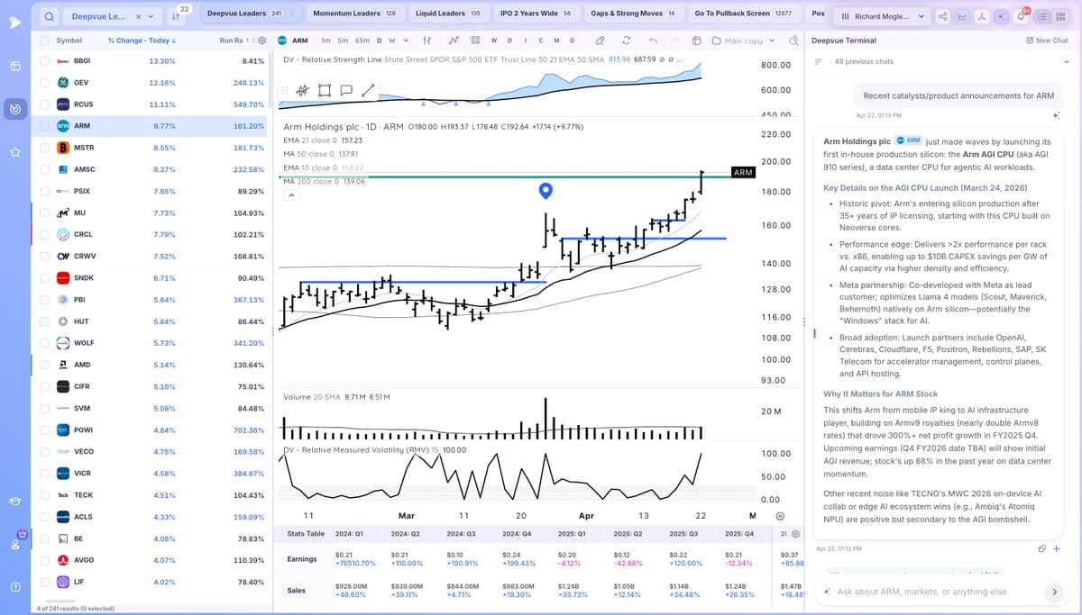
Task: Switch to the grid table view layout icon
Action: [x=1060, y=16]
